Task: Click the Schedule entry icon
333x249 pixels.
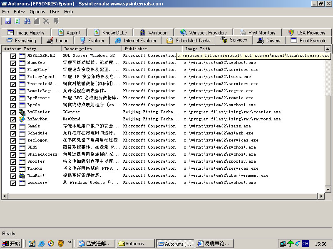Action: click(22, 133)
